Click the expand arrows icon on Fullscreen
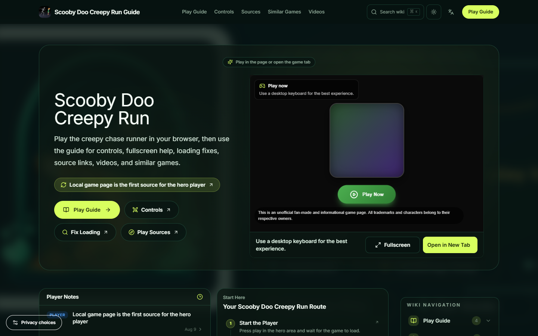Image resolution: width=538 pixels, height=336 pixels. click(378, 245)
